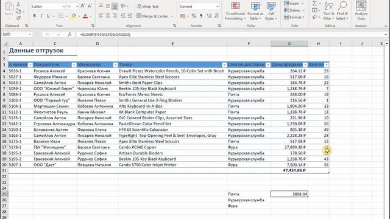Screen dimensions: 390x219
Task: Toggle Italic formatting
Action: (41, 16)
